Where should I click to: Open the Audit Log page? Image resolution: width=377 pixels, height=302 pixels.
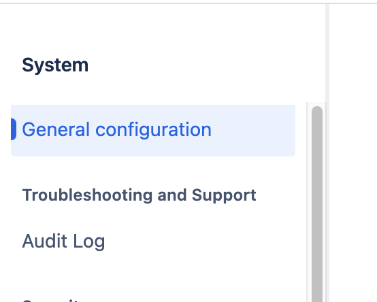pyautogui.click(x=63, y=241)
